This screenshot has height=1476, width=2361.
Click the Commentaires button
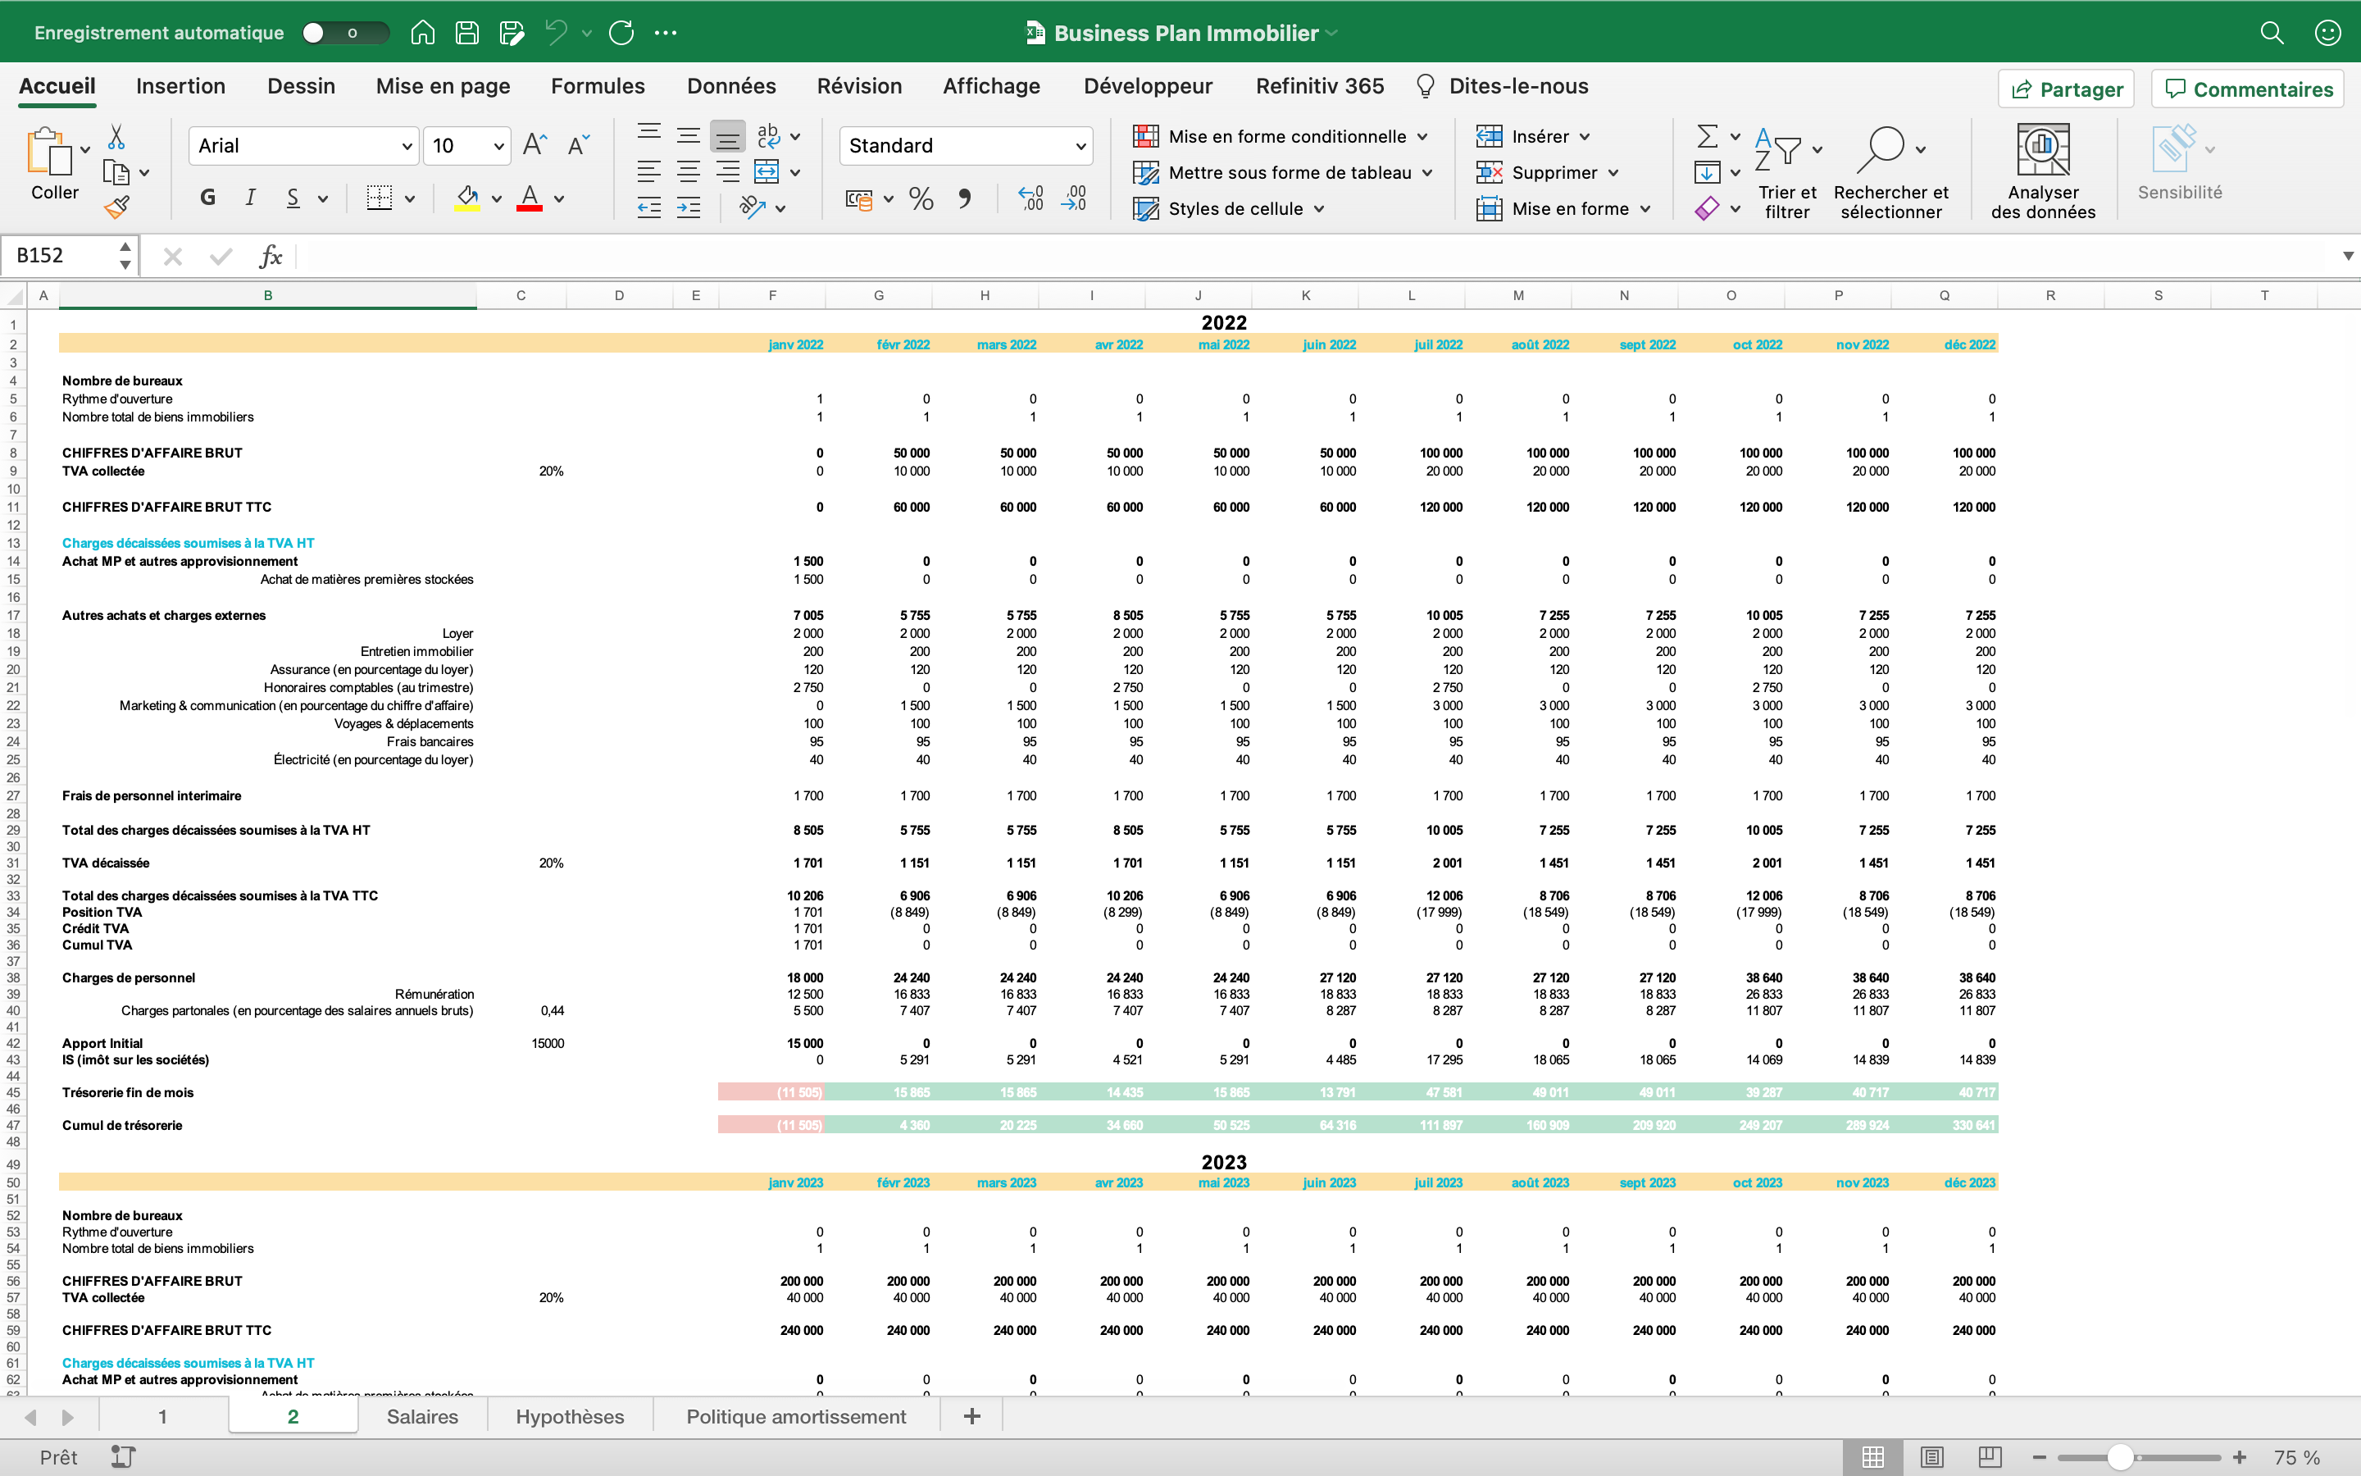coord(2248,89)
